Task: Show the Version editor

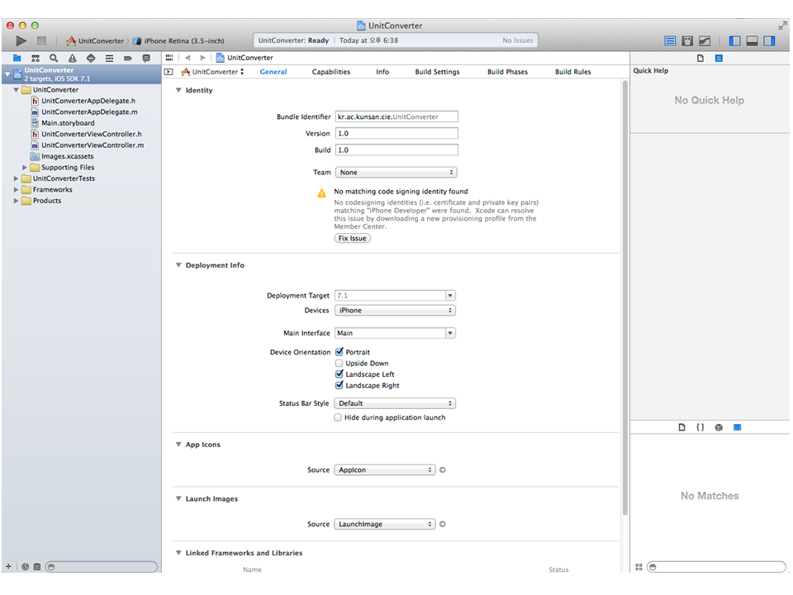Action: (705, 40)
